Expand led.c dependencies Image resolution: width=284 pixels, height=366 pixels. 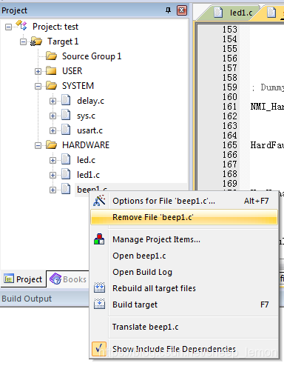53,160
